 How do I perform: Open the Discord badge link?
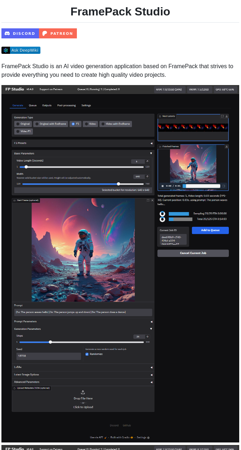(20, 33)
